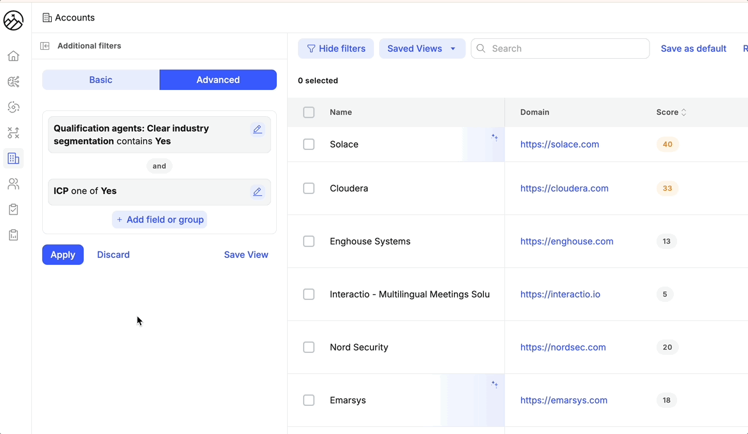Viewport: 748px width, 434px height.
Task: Switch to the Basic filters tab
Action: pyautogui.click(x=100, y=80)
